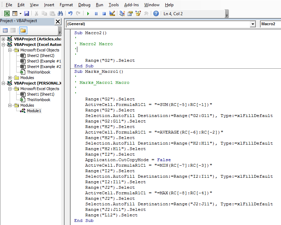Open the (General) object dropdown
Viewport: 281px width, 225px height.
[253, 25]
